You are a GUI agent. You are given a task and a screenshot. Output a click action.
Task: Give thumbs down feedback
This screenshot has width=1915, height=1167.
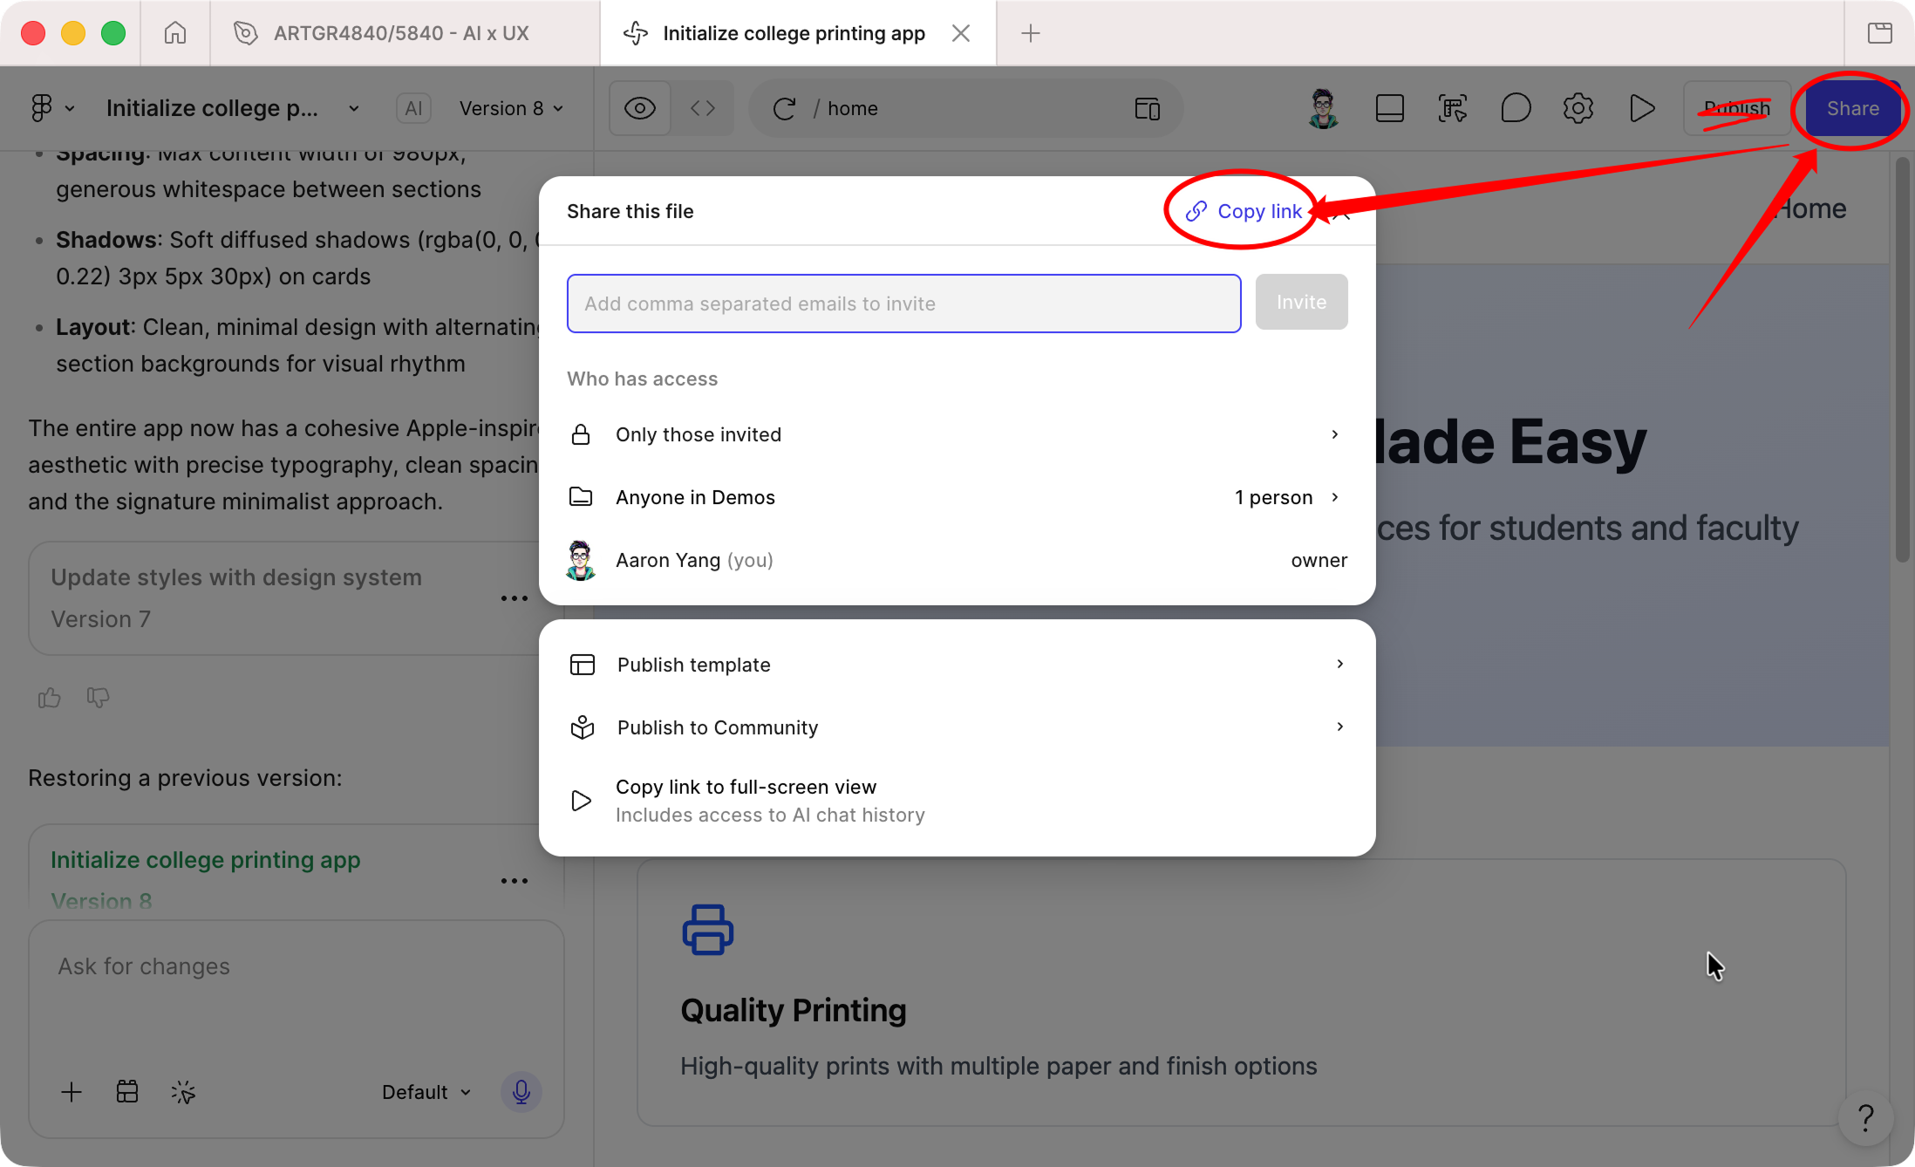[98, 698]
